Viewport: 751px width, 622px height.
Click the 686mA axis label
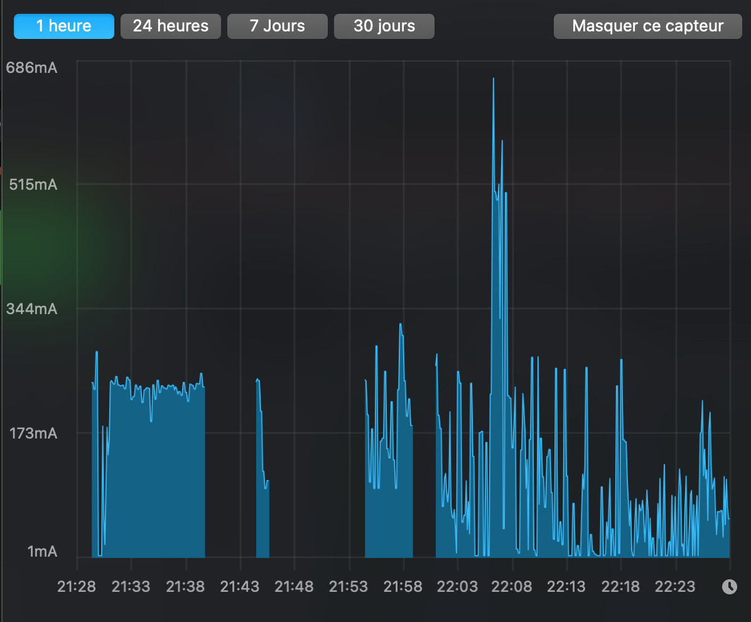[x=33, y=67]
